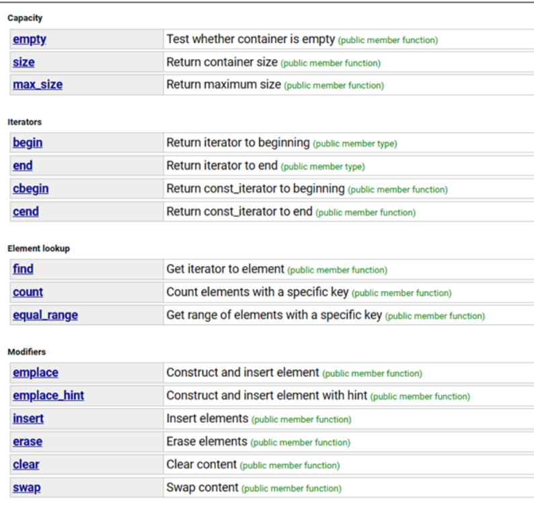Viewport: 534px width, 509px height.
Task: Click the 'Construct and insert element with hint' text
Action: pyautogui.click(x=266, y=396)
